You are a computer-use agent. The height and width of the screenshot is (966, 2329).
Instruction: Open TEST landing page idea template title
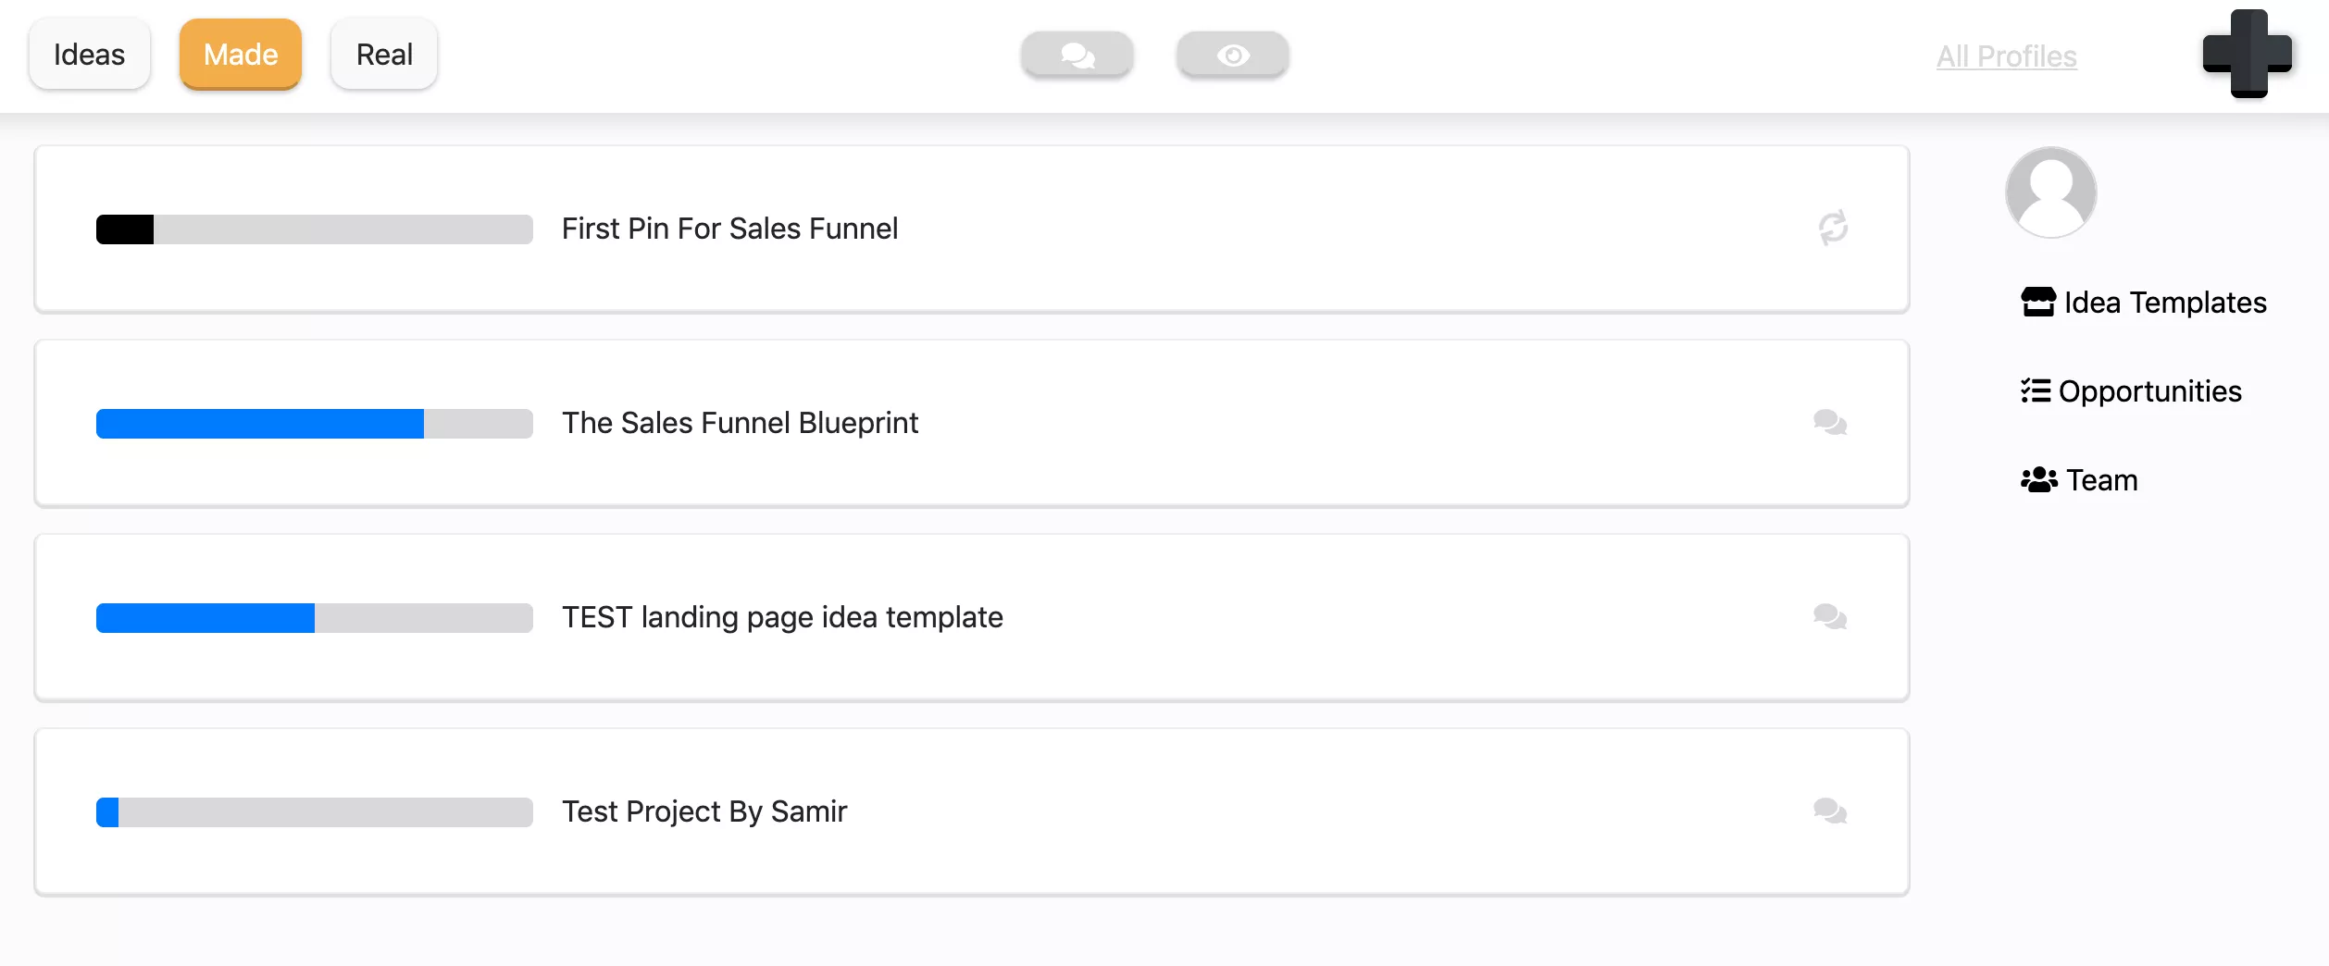(x=782, y=617)
